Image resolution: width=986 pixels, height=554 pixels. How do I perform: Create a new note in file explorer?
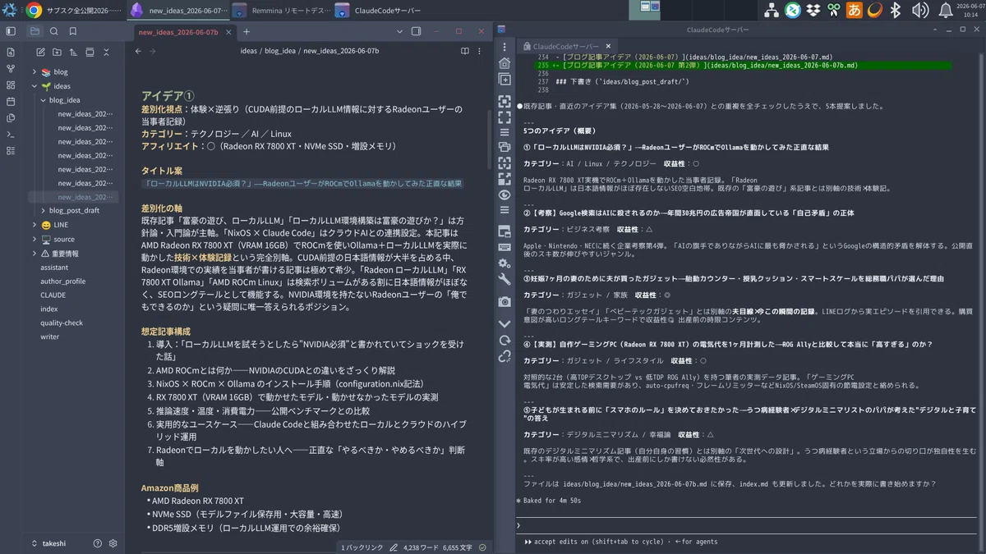40,53
